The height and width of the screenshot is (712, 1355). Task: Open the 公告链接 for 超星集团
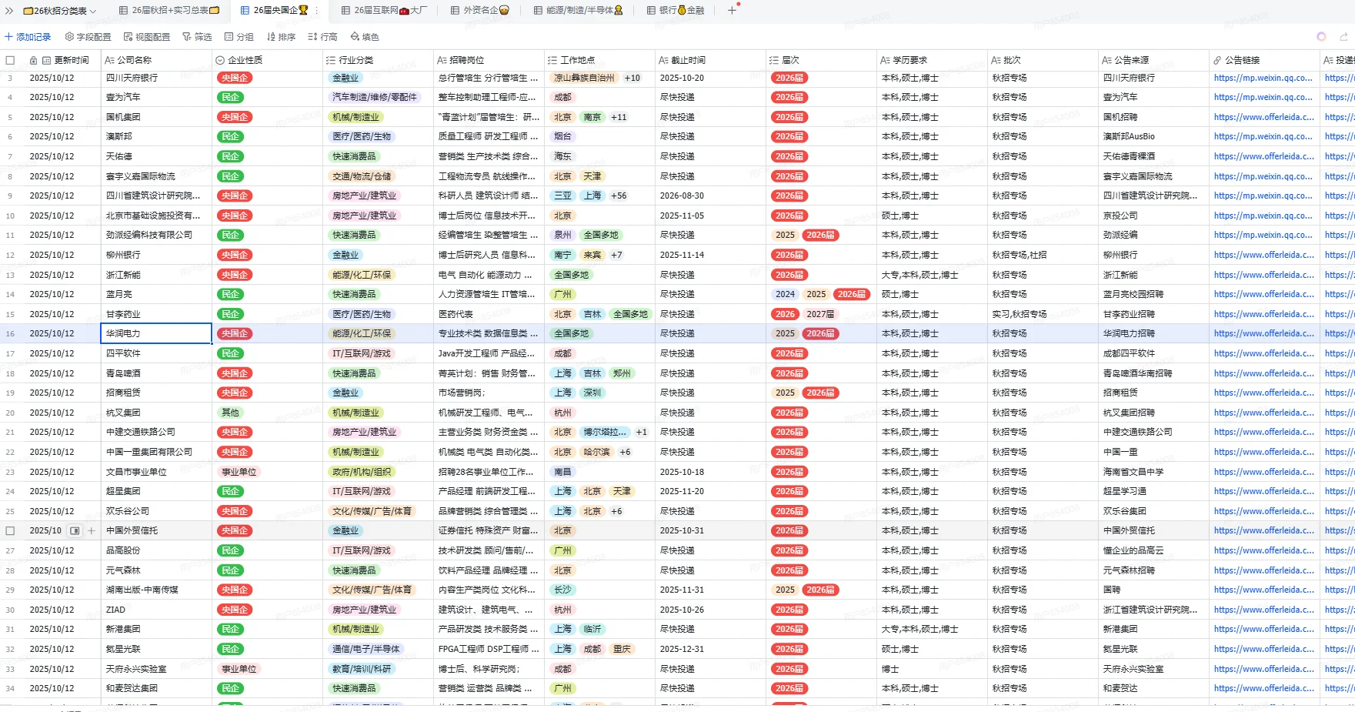pos(1264,491)
